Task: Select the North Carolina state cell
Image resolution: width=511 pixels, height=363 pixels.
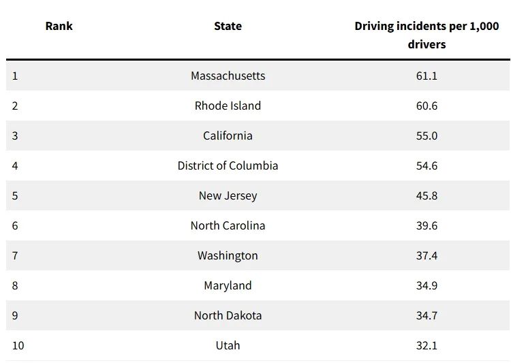Action: pos(228,225)
